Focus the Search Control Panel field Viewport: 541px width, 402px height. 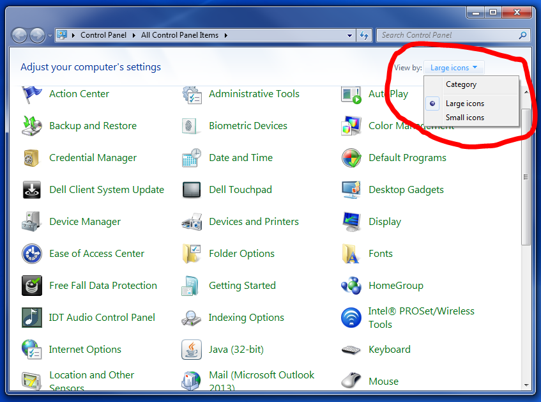pos(453,35)
